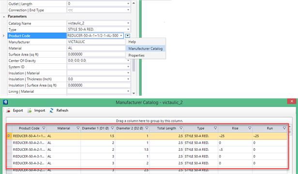Screen dimensions: 298x174
Task: Sort by Product Code column header
Action: point(29,128)
